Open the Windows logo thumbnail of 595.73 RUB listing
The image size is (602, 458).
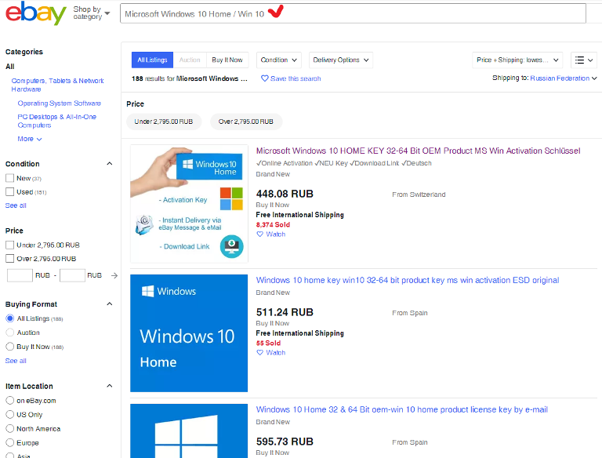pos(189,431)
